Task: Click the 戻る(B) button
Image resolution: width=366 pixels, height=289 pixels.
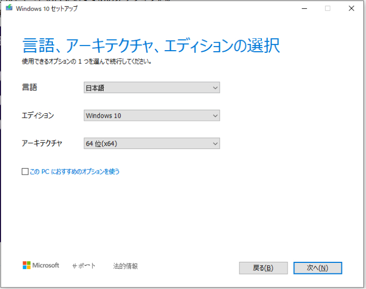Action: 263,268
